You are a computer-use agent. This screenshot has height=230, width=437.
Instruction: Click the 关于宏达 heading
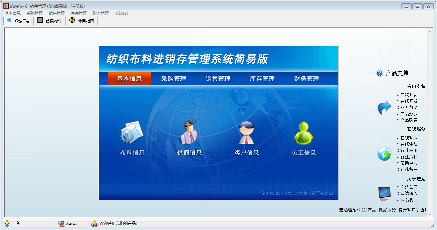(x=416, y=179)
